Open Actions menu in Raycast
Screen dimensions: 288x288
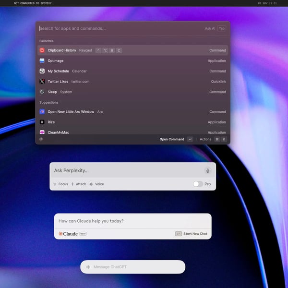click(x=205, y=139)
